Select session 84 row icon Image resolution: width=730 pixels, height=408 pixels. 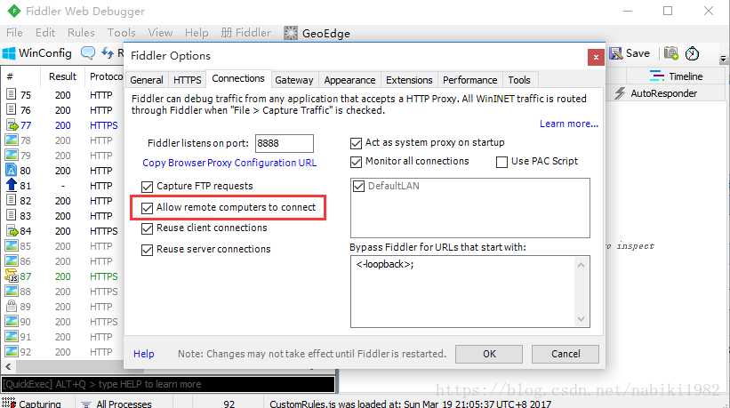pos(12,231)
